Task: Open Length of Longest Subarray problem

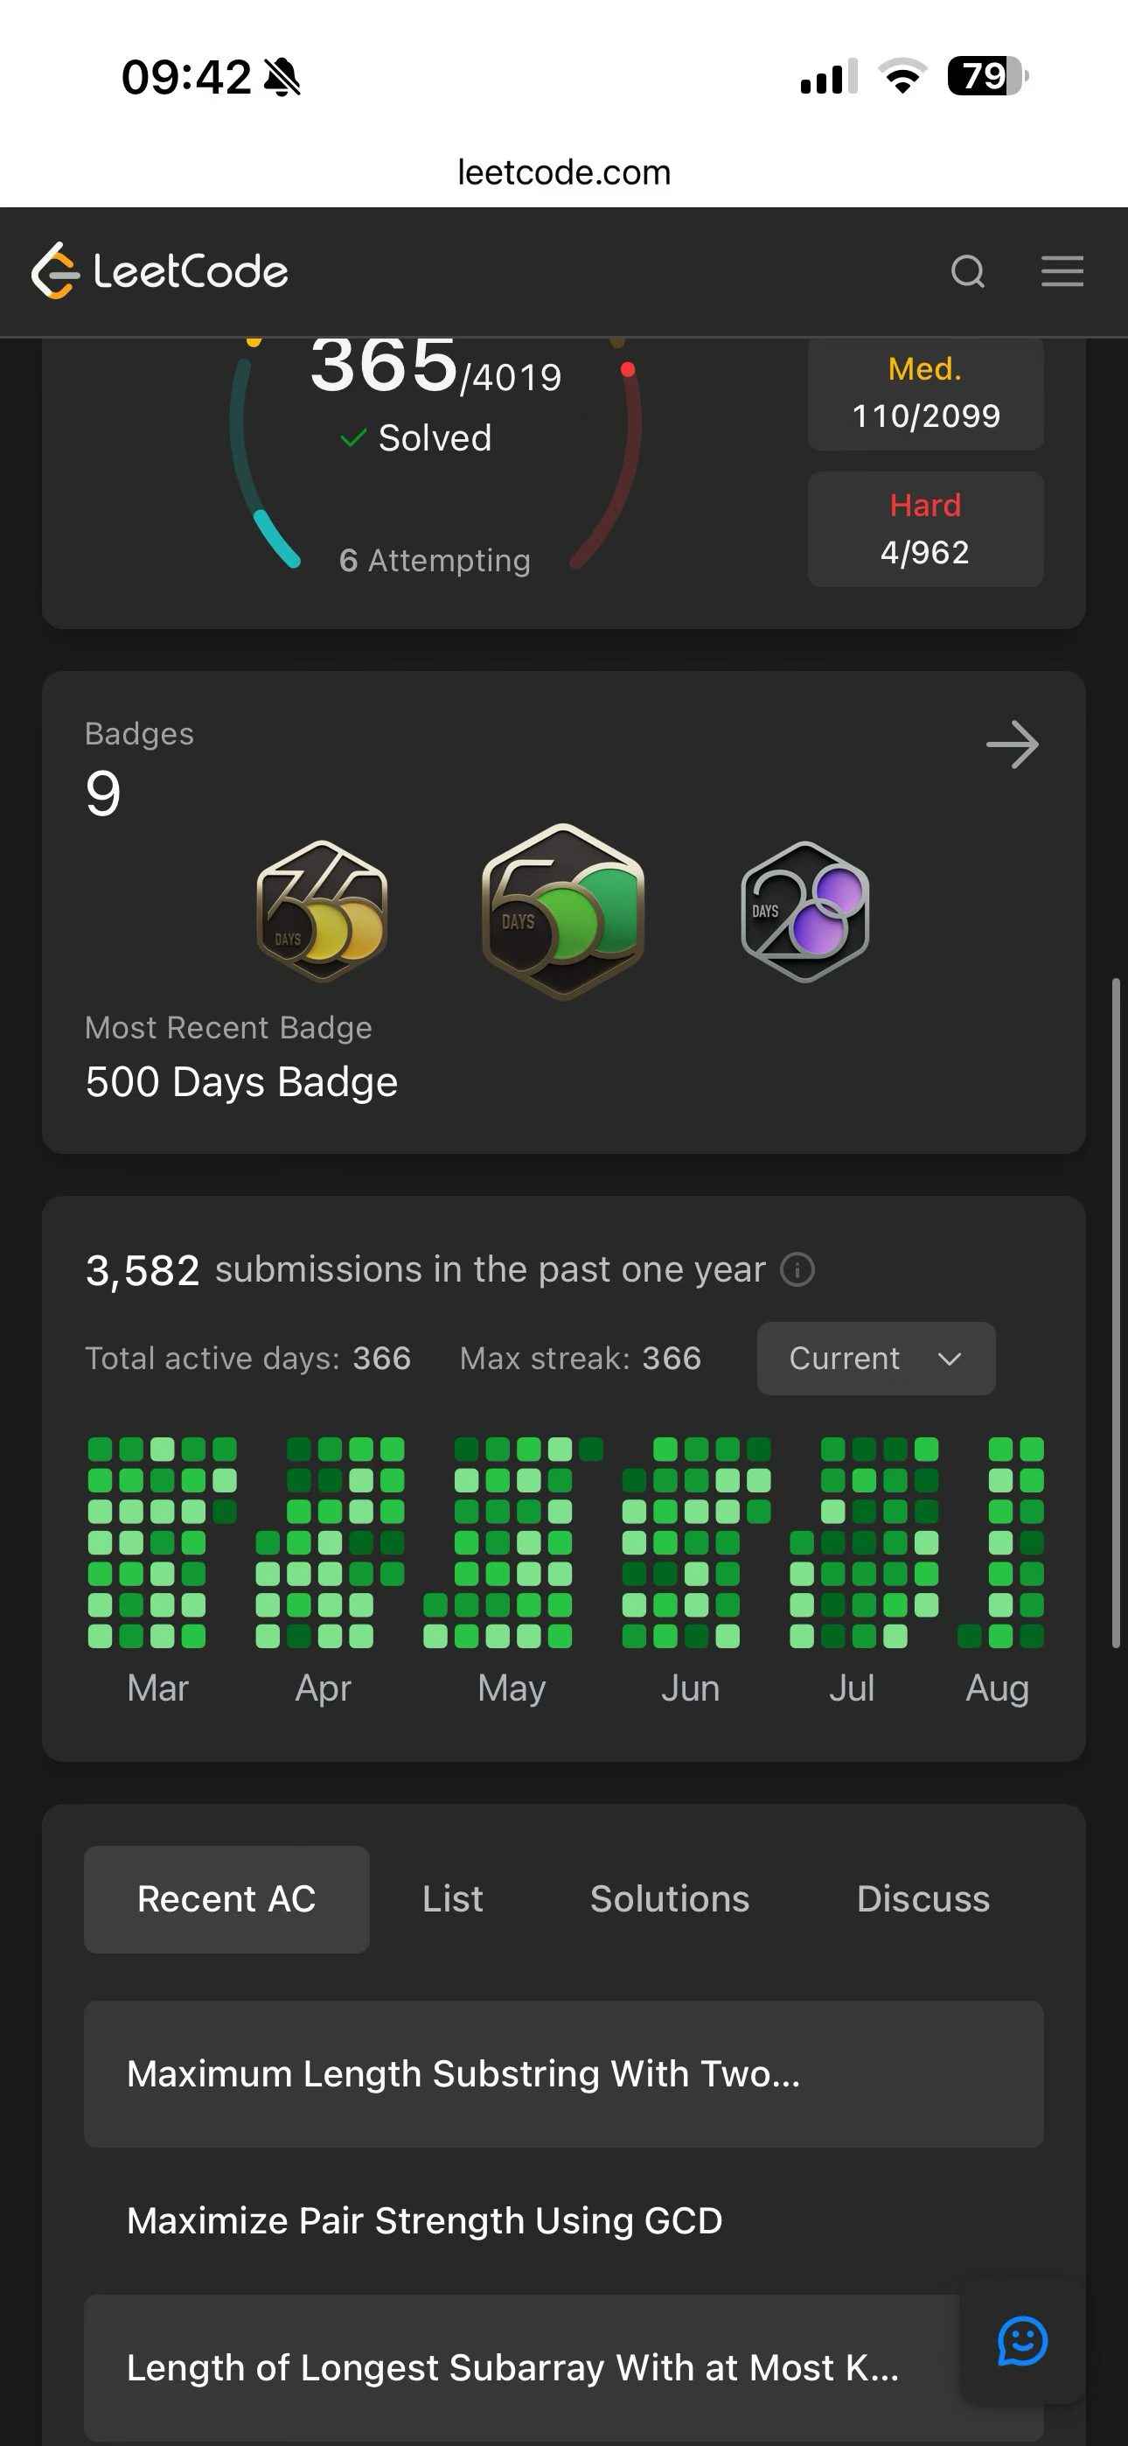Action: pyautogui.click(x=563, y=2367)
